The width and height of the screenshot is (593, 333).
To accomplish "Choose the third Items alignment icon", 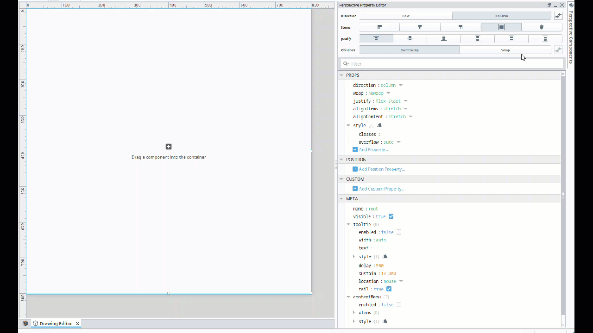I will [x=461, y=27].
